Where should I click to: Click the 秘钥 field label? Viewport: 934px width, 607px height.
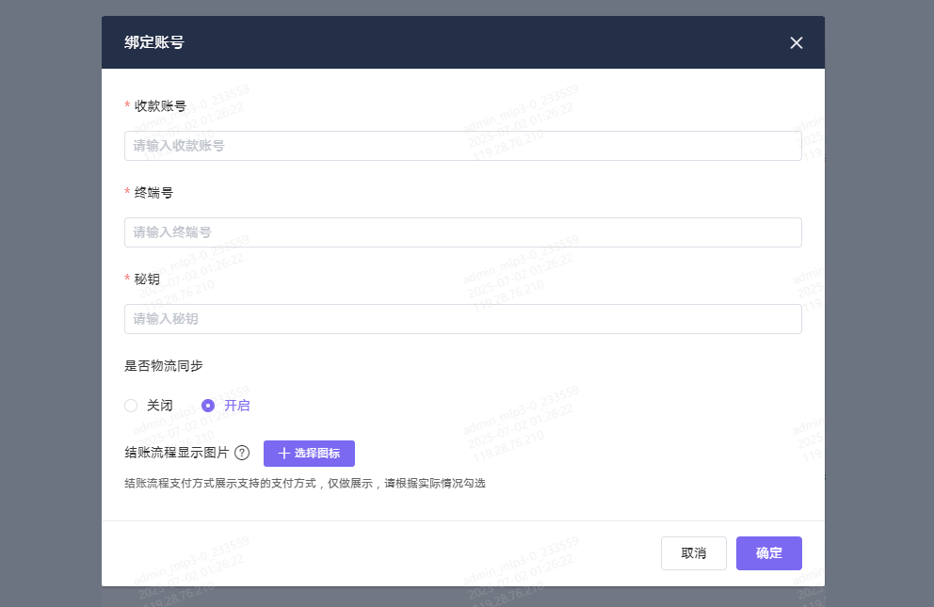(147, 280)
